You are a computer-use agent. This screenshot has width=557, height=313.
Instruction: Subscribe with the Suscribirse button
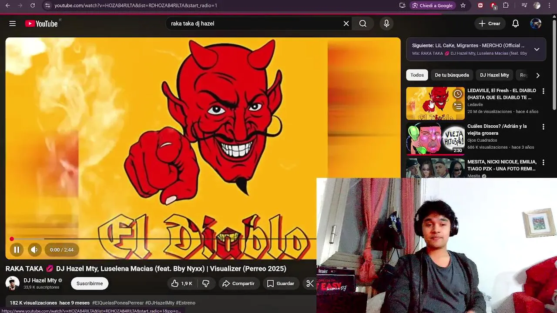pyautogui.click(x=90, y=283)
